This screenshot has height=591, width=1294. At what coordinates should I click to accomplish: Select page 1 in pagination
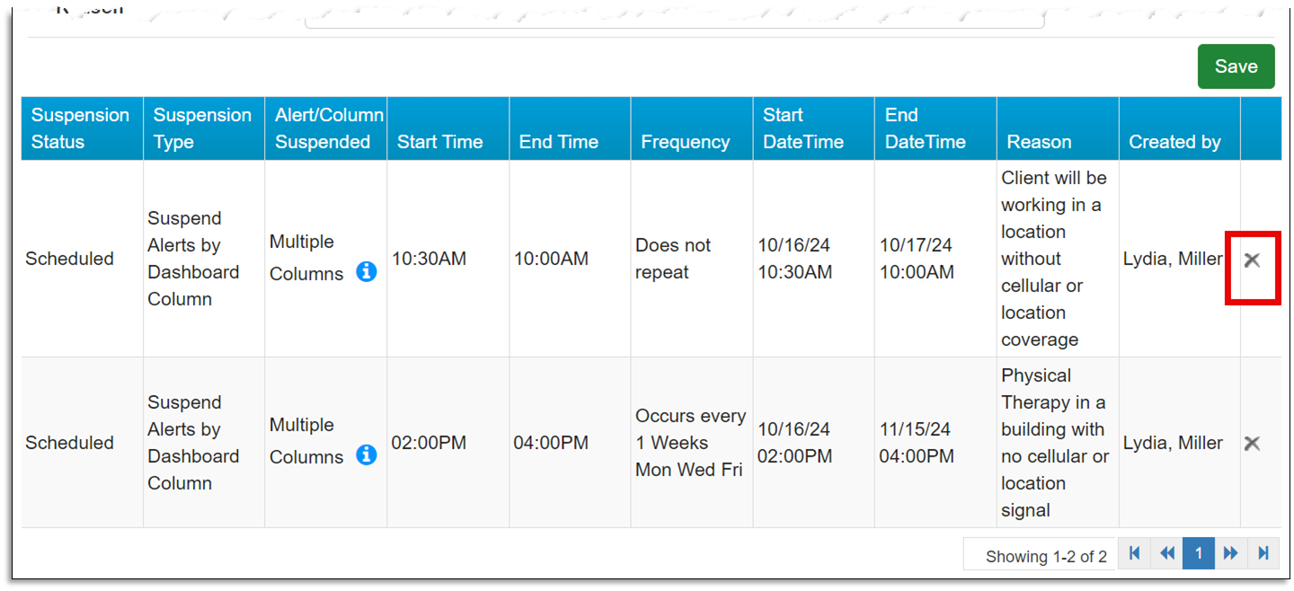[x=1198, y=553]
